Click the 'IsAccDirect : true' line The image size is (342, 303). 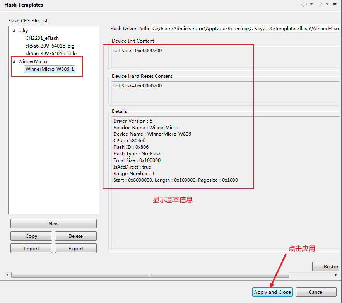(132, 167)
